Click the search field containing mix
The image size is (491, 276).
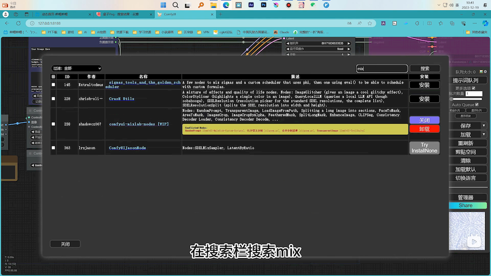(382, 69)
